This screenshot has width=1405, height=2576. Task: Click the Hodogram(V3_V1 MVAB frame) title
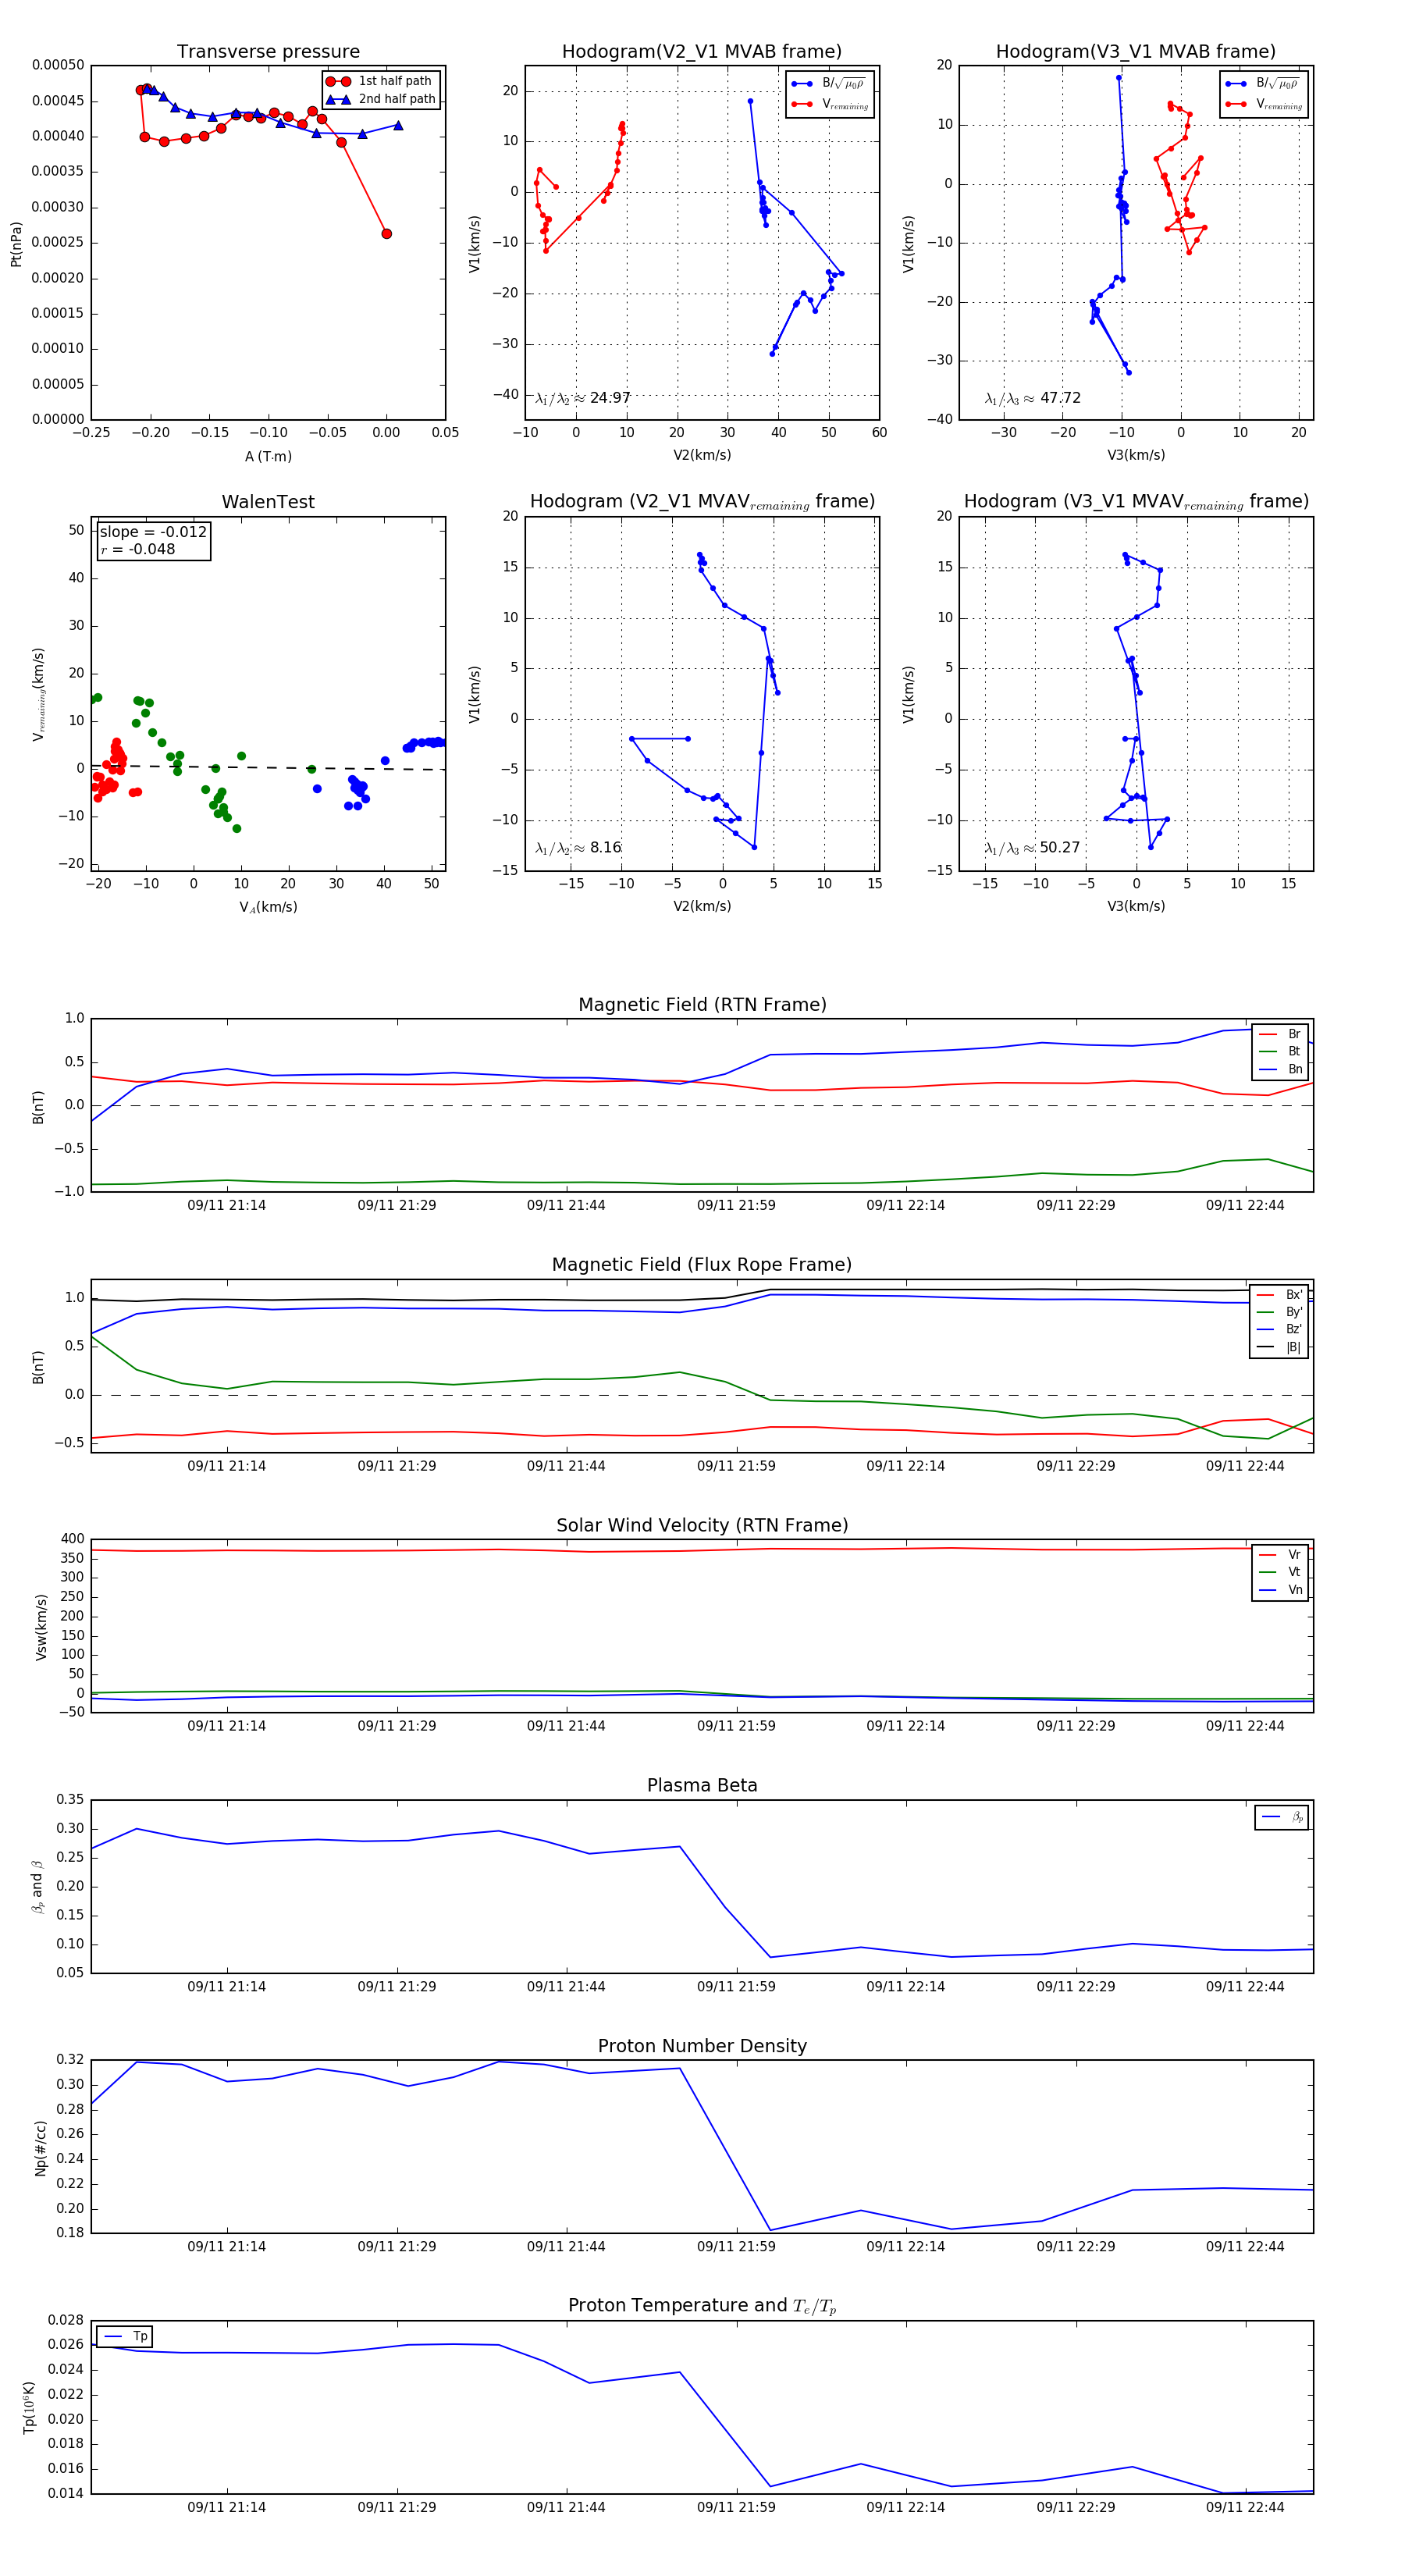pyautogui.click(x=1136, y=51)
